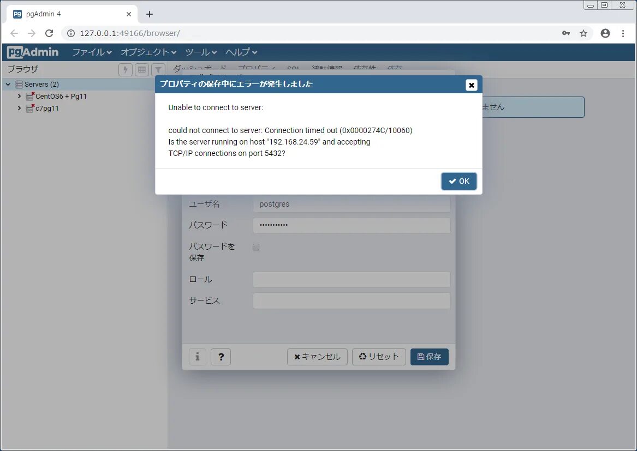
Task: Go back with browser back arrow
Action: tap(14, 33)
